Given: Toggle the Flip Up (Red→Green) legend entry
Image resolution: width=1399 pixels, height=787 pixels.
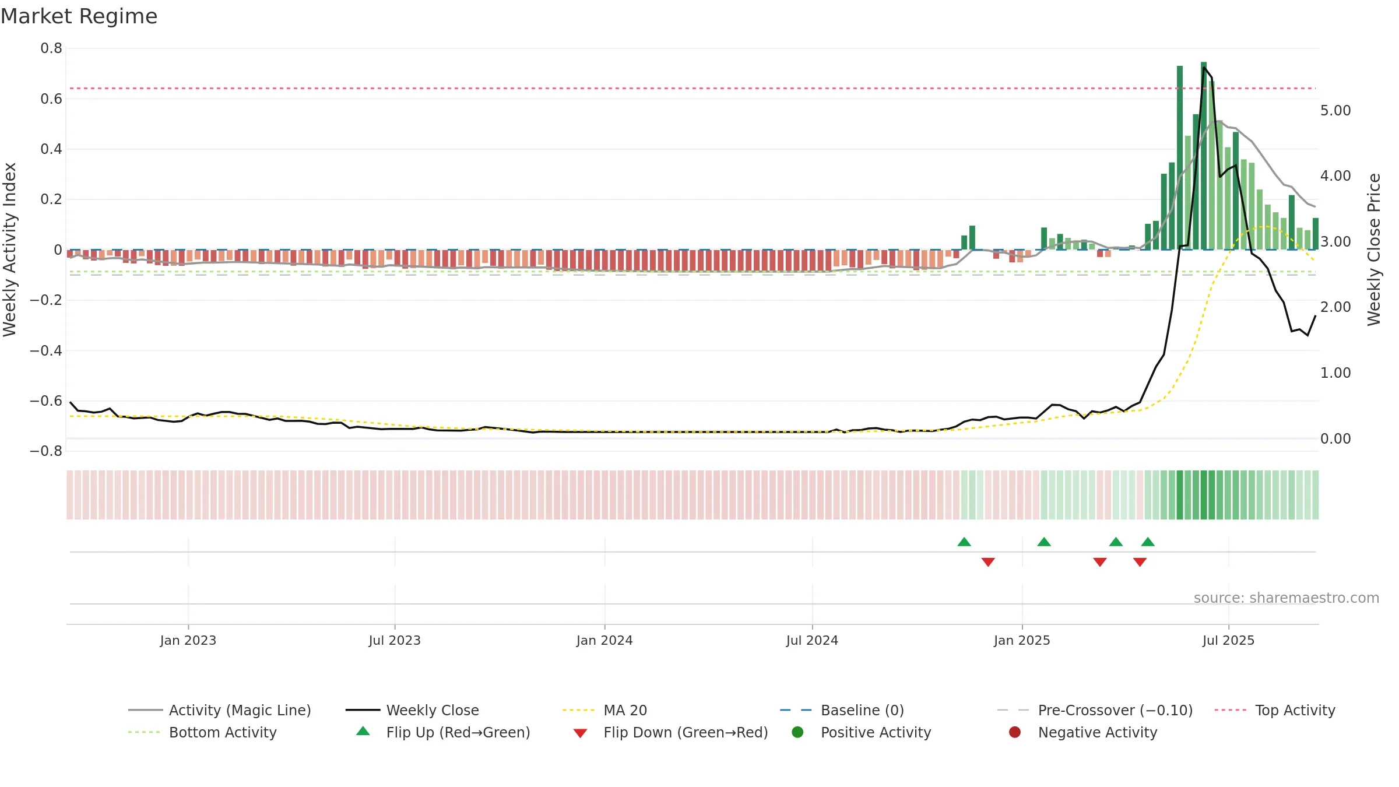Looking at the screenshot, I should click(x=443, y=732).
